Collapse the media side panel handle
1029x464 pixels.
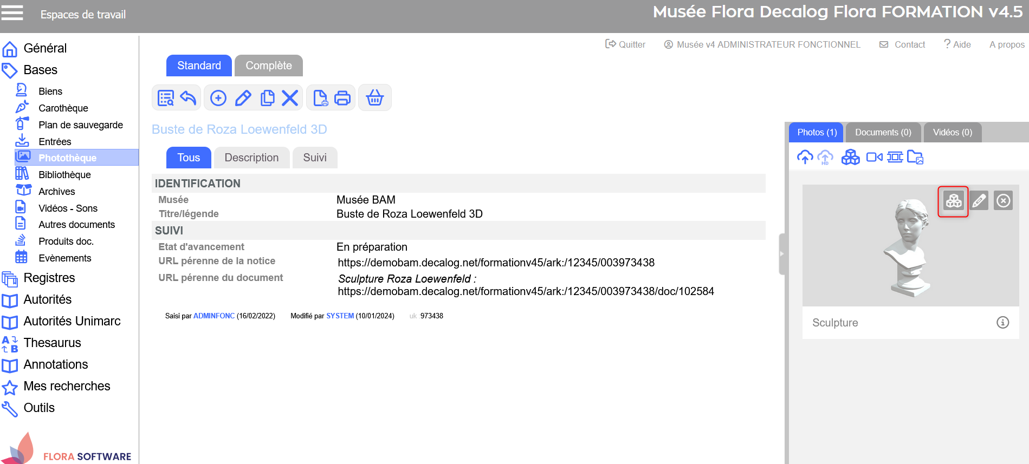(x=781, y=254)
